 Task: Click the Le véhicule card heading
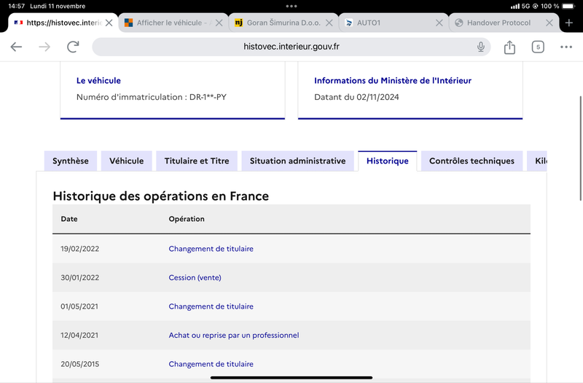98,80
